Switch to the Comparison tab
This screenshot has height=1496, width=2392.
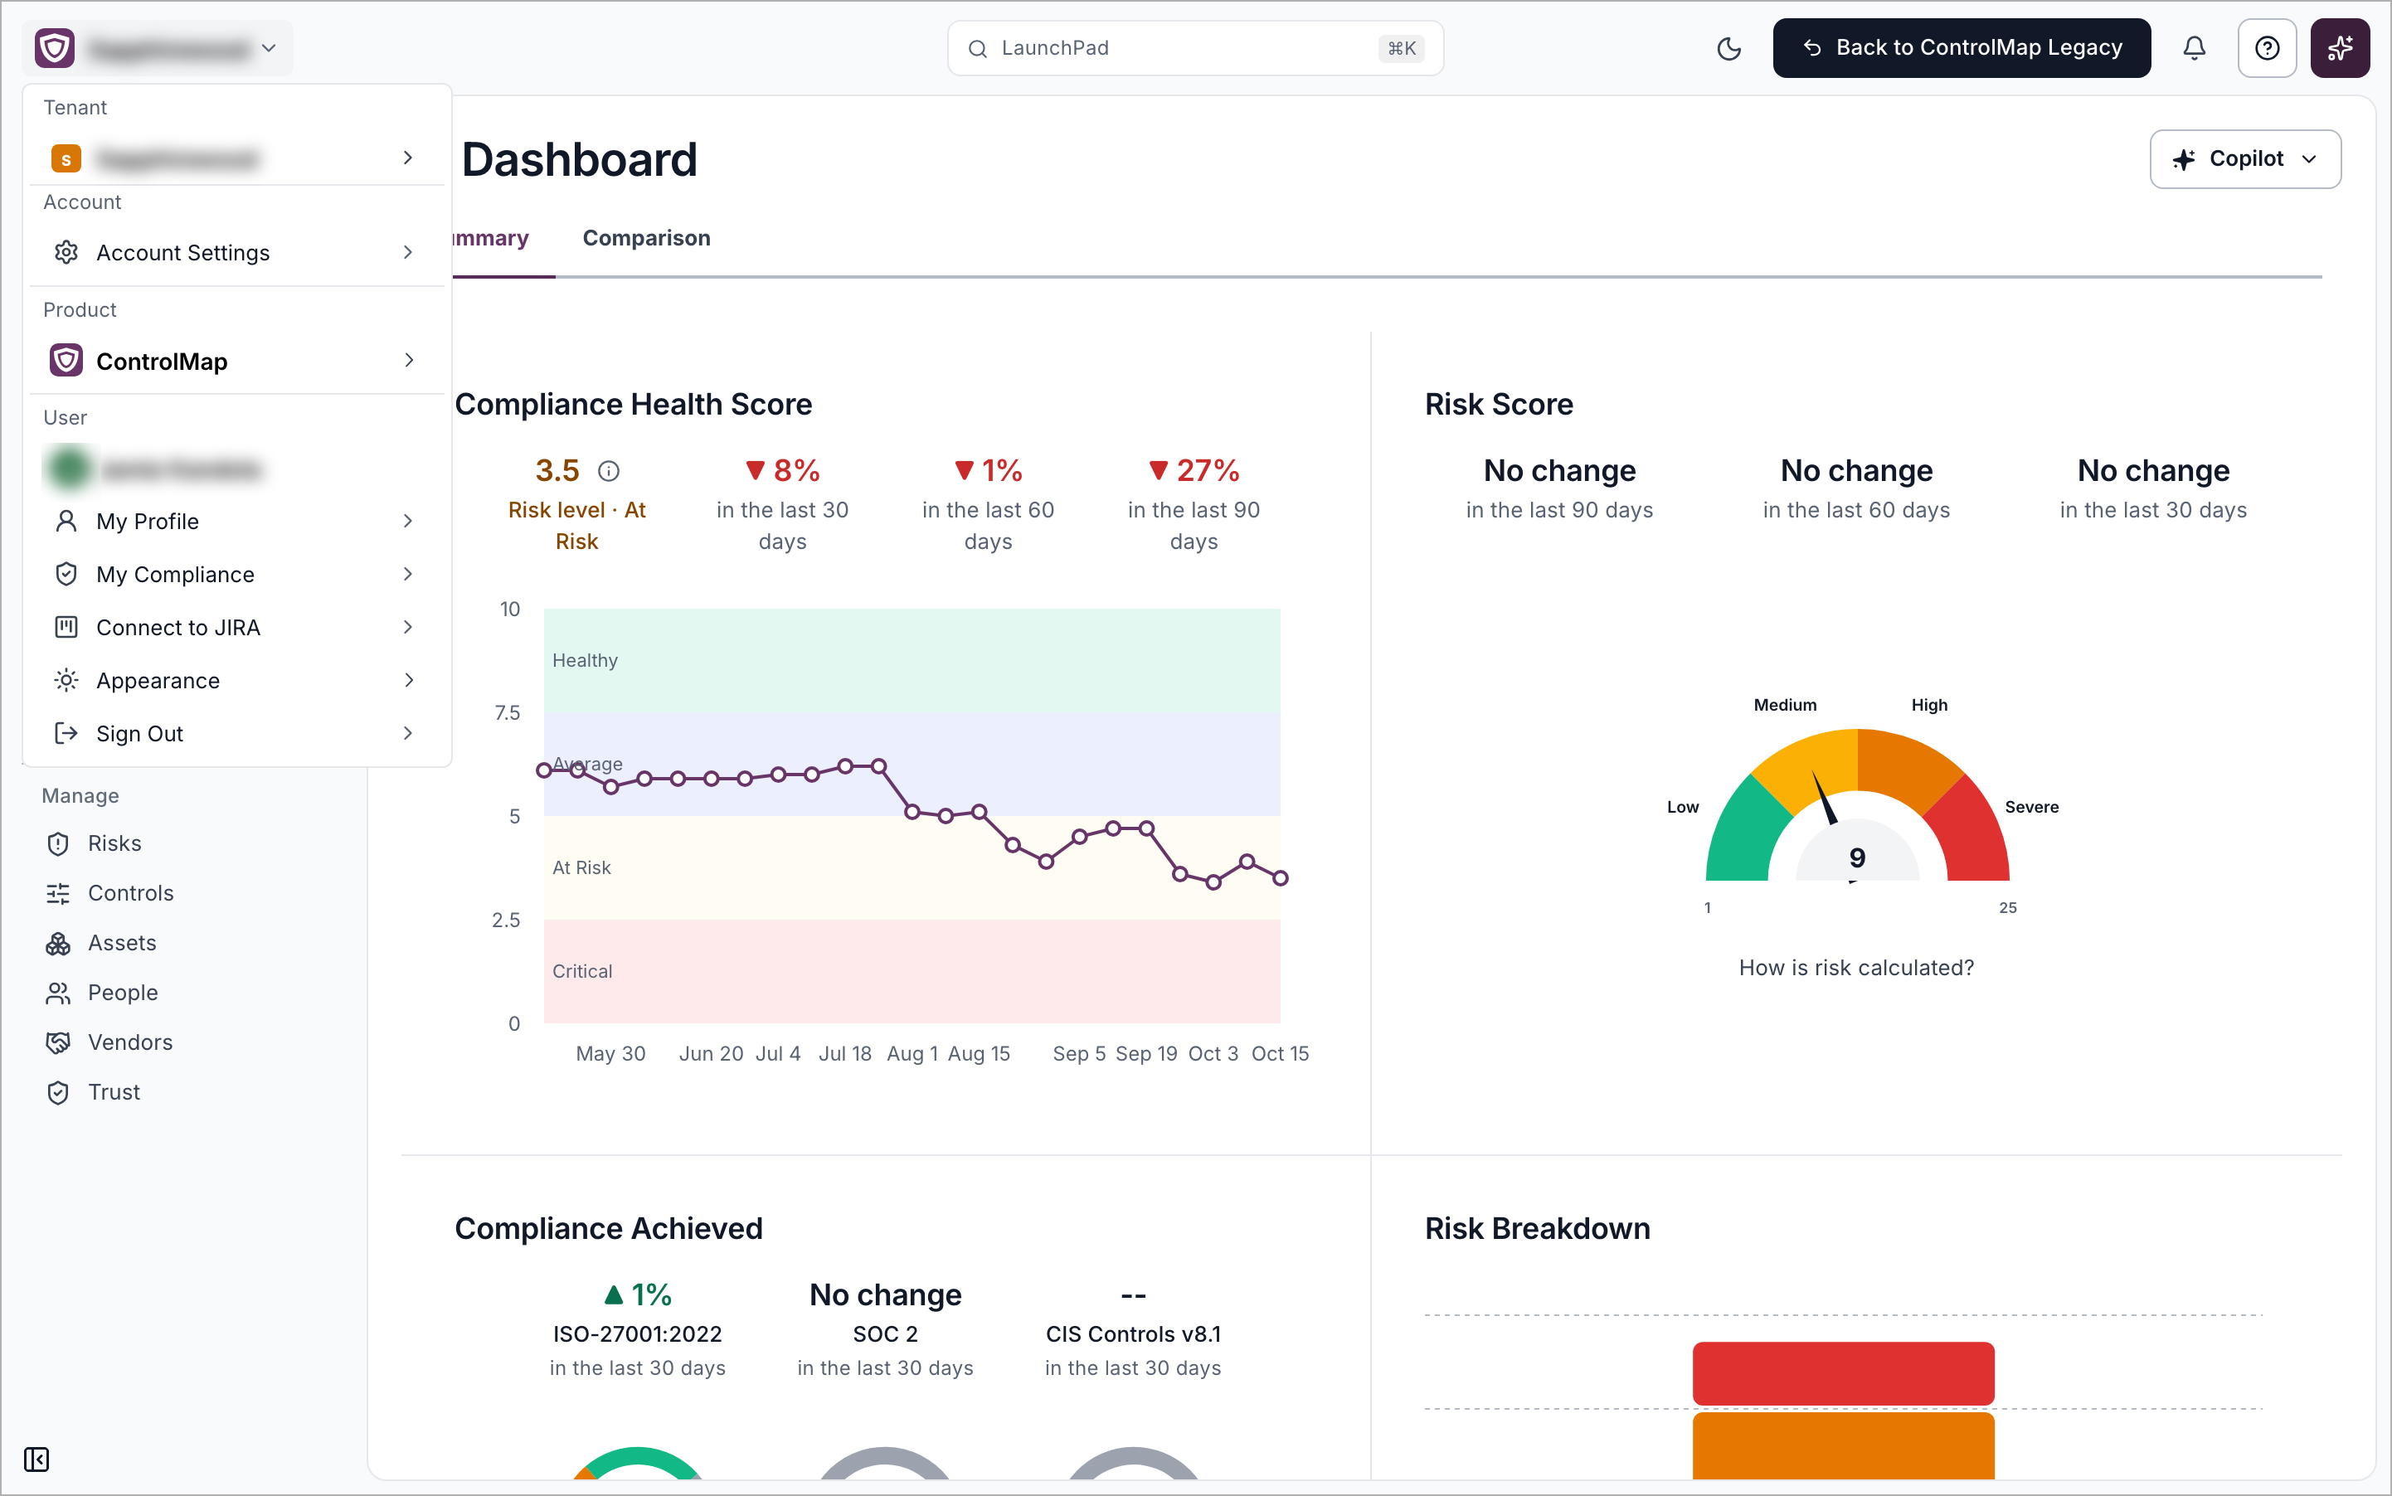point(646,239)
